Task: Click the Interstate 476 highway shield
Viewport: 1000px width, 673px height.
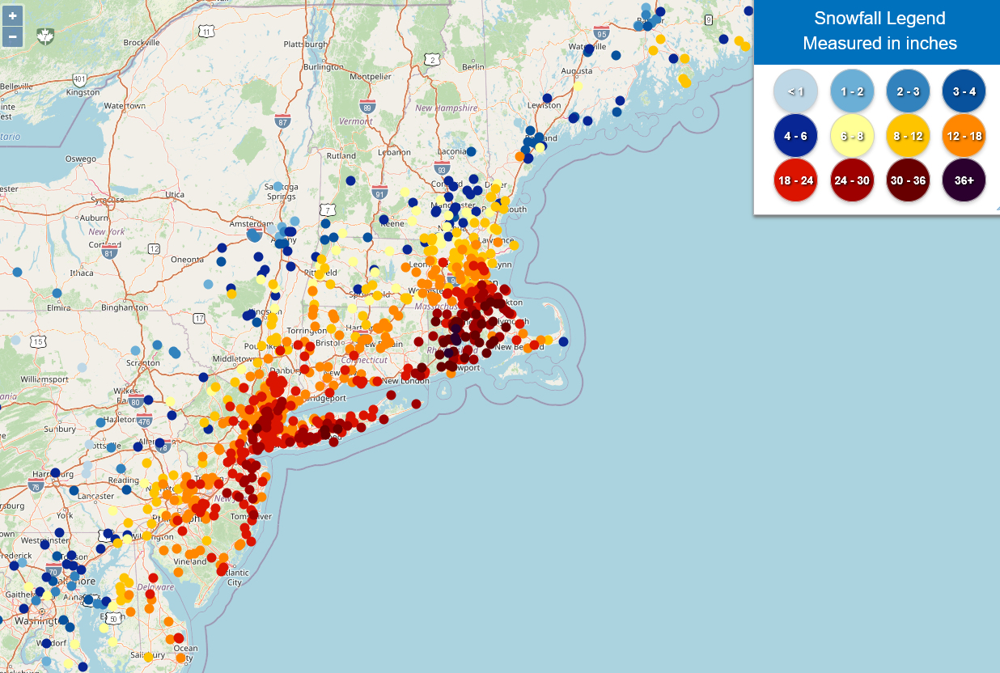Action: click(144, 420)
